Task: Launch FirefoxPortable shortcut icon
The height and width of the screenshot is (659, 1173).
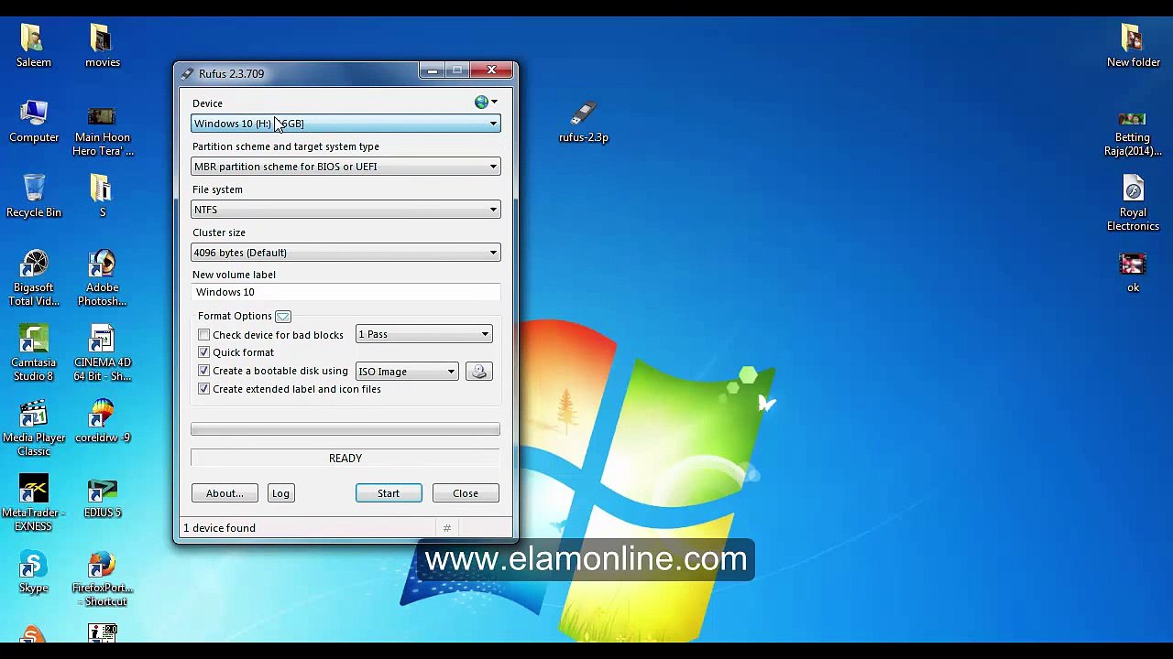Action: coord(102,578)
